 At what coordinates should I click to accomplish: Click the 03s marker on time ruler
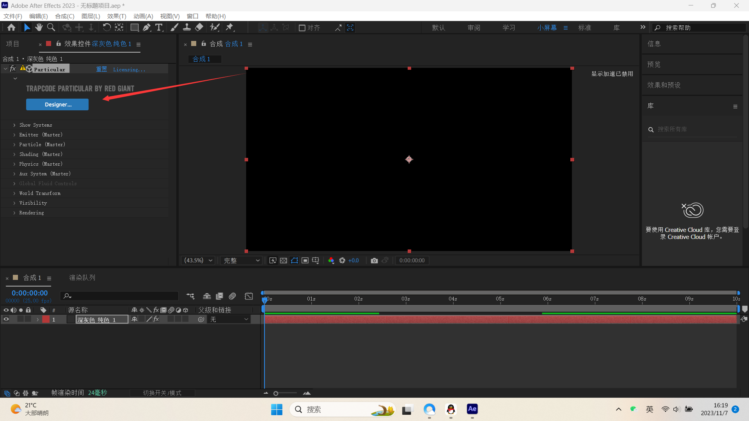click(406, 299)
